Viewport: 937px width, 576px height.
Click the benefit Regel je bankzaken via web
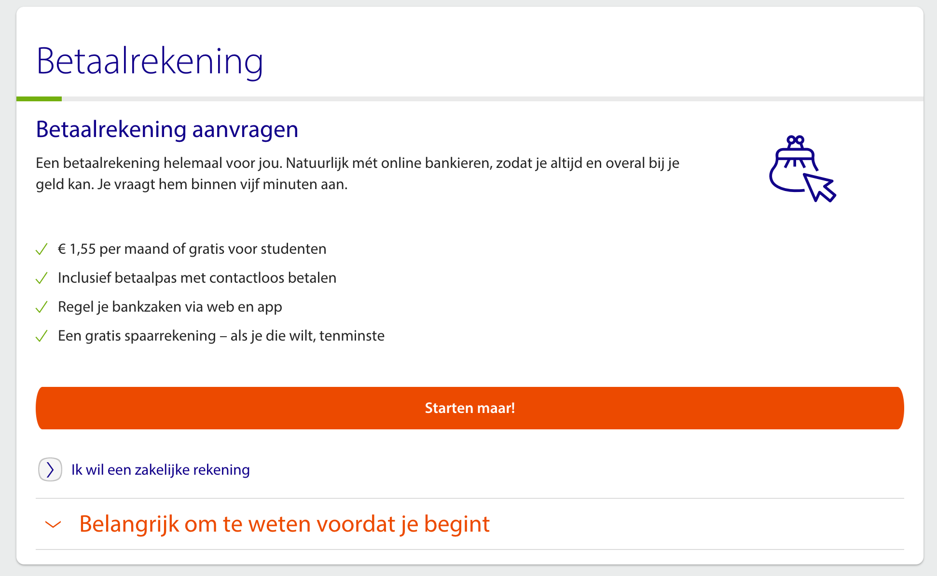coord(170,306)
